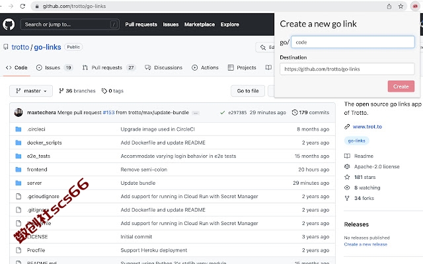Click the tag icon beside 0 tags
The width and height of the screenshot is (423, 264).
pyautogui.click(x=104, y=91)
